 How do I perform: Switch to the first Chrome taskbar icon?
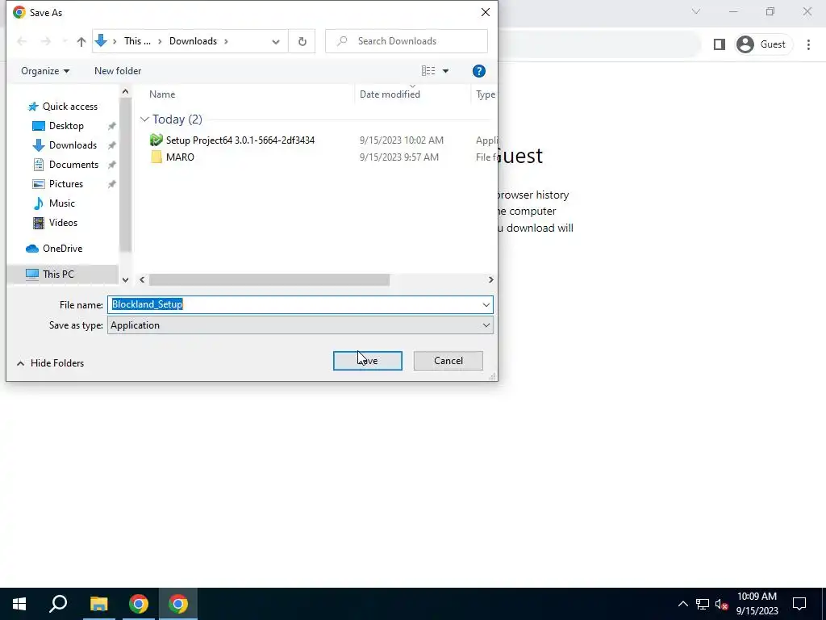(139, 604)
